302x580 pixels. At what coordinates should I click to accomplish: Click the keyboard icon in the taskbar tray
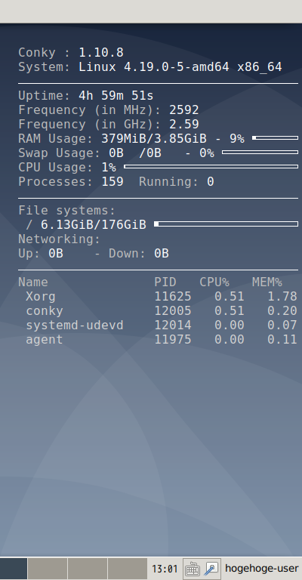click(x=193, y=569)
